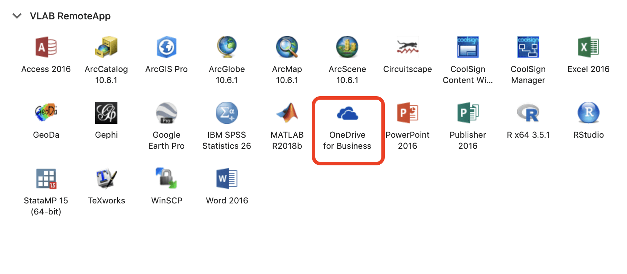Open StataMP 15 (64-bit) icon
Viewport: 627px width, 274px height.
tap(46, 179)
